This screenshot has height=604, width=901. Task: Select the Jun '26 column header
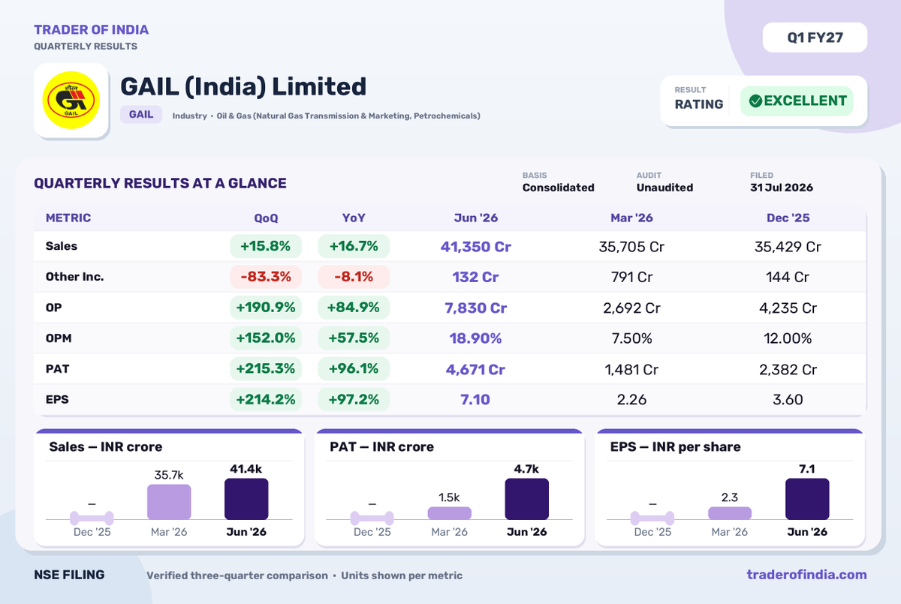tap(475, 218)
